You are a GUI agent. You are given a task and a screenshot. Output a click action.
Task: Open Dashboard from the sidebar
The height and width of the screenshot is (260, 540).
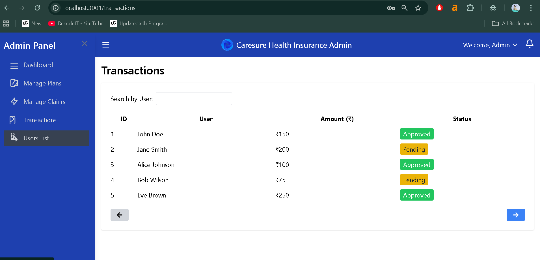point(38,65)
